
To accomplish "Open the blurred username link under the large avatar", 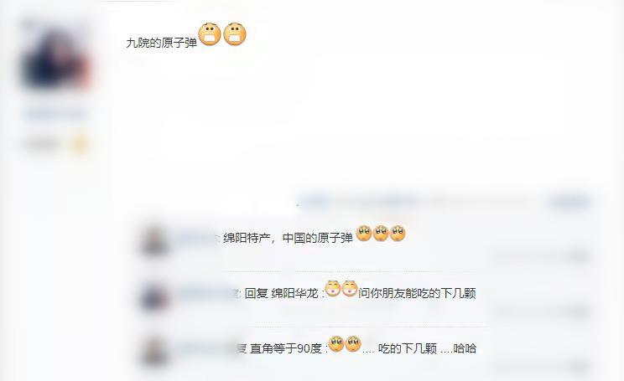I will pyautogui.click(x=55, y=114).
